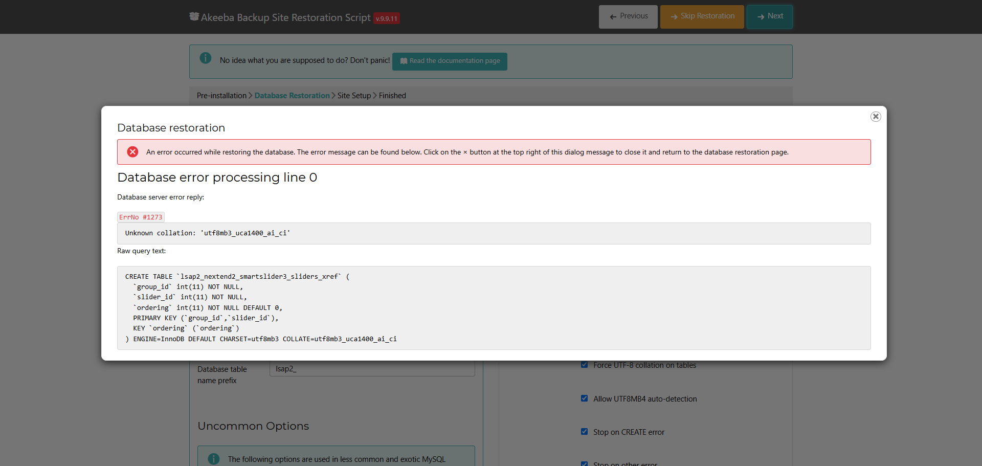Click the ENGINE=InnoDB line of the query
Screen dimensions: 982x466
coord(261,339)
